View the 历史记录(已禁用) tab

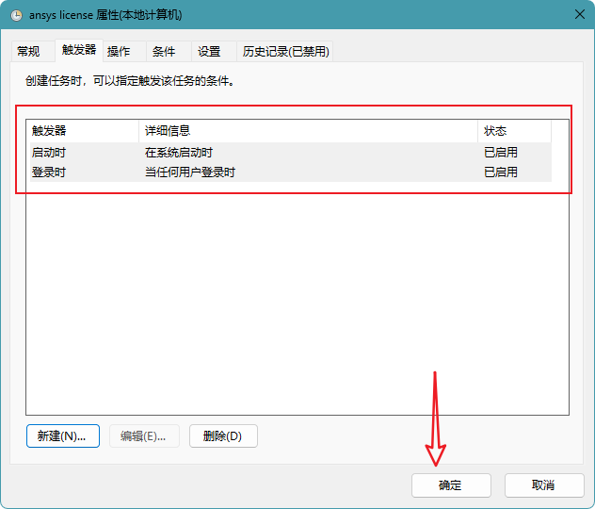(x=285, y=51)
